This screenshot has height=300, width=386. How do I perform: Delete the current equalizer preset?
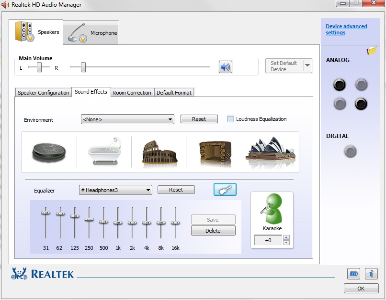pyautogui.click(x=213, y=231)
